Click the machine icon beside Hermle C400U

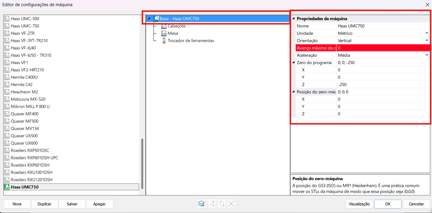pos(7,77)
